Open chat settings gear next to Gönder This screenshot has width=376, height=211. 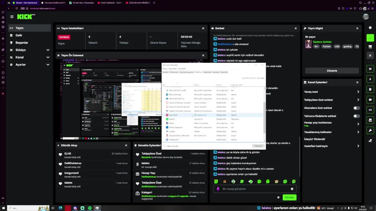tap(278, 198)
